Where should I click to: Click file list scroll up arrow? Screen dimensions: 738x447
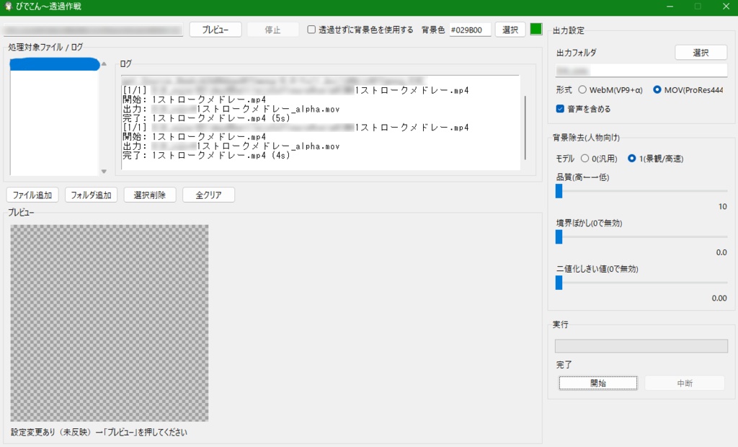104,63
